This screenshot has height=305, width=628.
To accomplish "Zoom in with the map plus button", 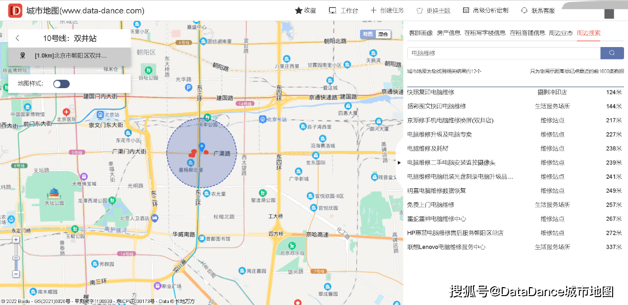I will pyautogui.click(x=16, y=240).
